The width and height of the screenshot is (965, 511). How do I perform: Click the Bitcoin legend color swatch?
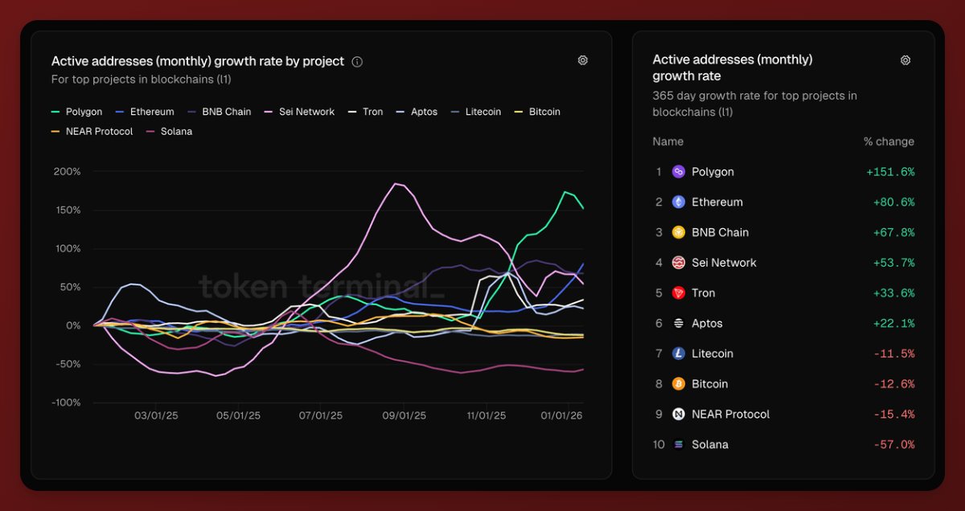click(x=519, y=112)
